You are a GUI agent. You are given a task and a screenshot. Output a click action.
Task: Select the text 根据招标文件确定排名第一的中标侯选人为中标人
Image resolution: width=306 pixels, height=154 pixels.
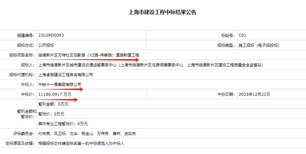[81, 144]
